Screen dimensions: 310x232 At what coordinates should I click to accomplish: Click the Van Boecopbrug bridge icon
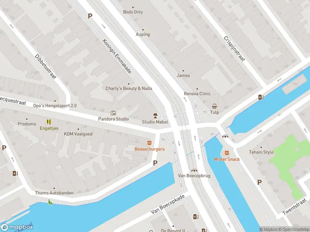point(194,170)
